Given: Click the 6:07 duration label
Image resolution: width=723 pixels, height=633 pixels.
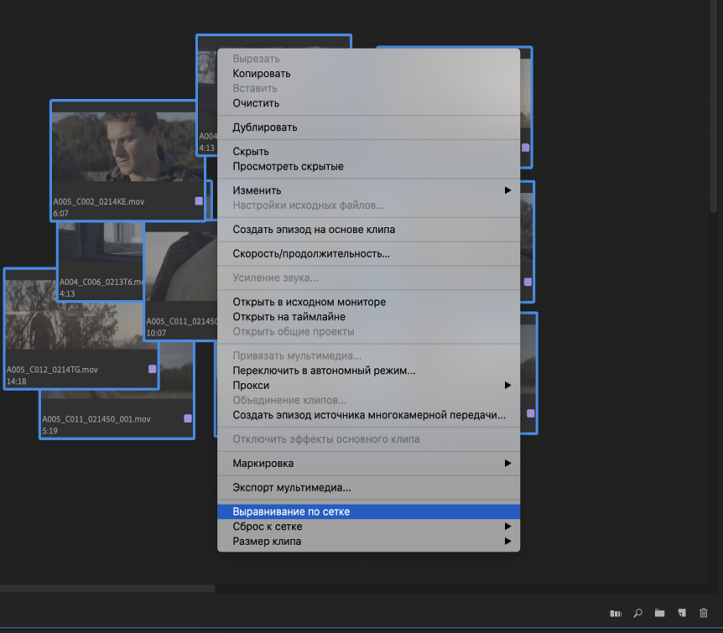Looking at the screenshot, I should point(61,214).
